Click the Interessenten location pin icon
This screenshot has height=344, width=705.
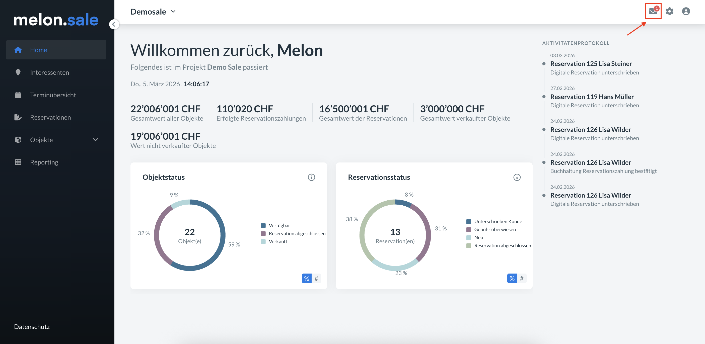18,72
